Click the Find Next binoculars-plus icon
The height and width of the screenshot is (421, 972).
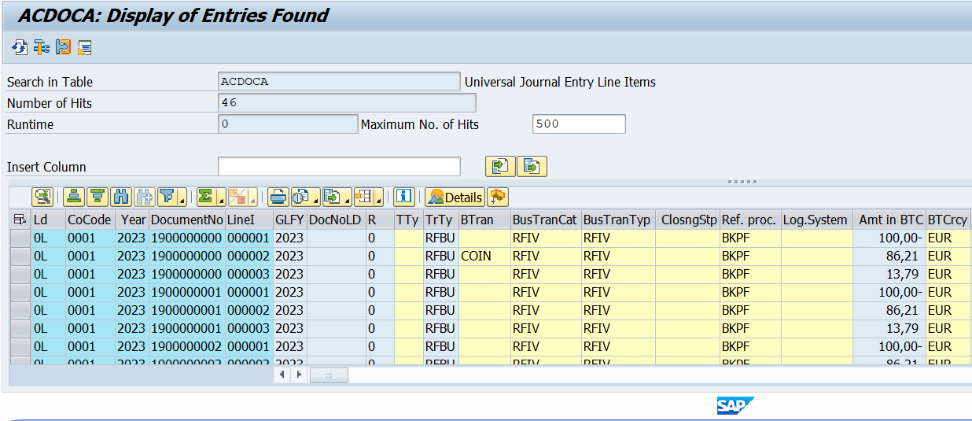[144, 197]
